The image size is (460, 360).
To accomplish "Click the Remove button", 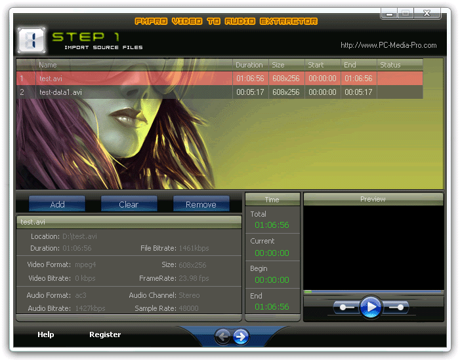I will [x=201, y=204].
